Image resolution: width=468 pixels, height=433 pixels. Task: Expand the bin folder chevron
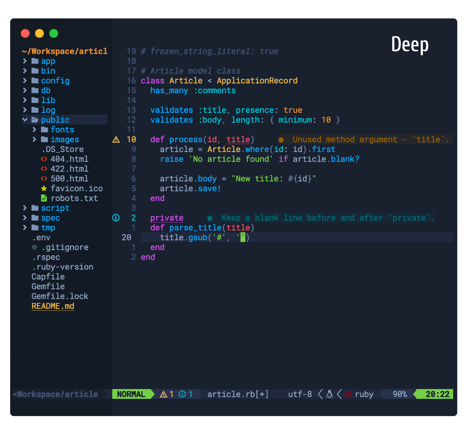[x=25, y=71]
